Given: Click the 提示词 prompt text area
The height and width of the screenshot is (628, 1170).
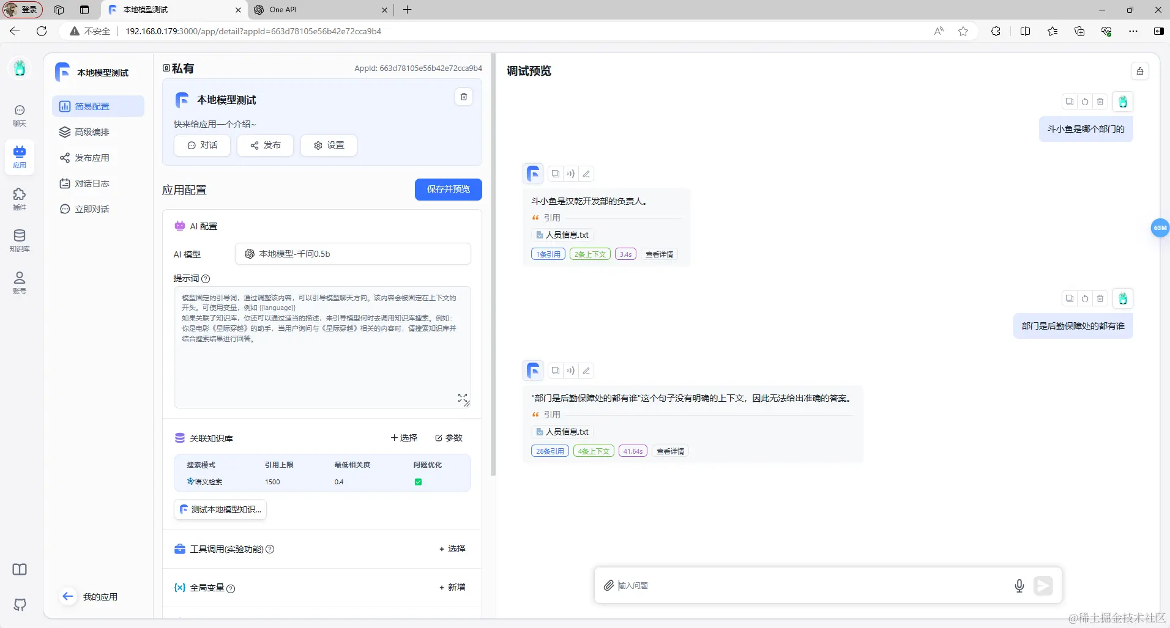Looking at the screenshot, I should pos(322,347).
